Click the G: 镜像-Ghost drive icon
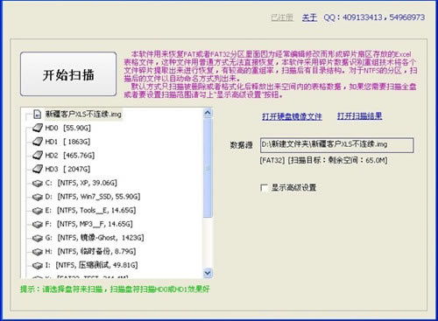438x321 pixels. 38,238
